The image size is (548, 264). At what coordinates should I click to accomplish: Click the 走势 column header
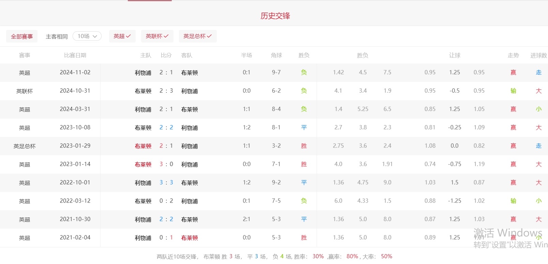513,55
